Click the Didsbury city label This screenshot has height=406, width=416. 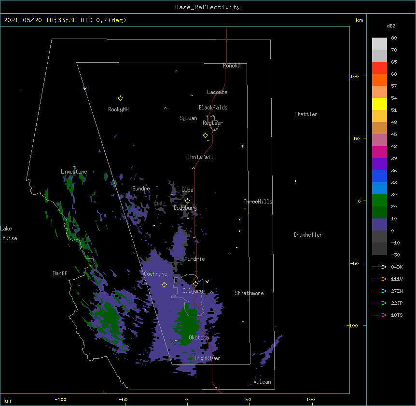click(x=185, y=208)
